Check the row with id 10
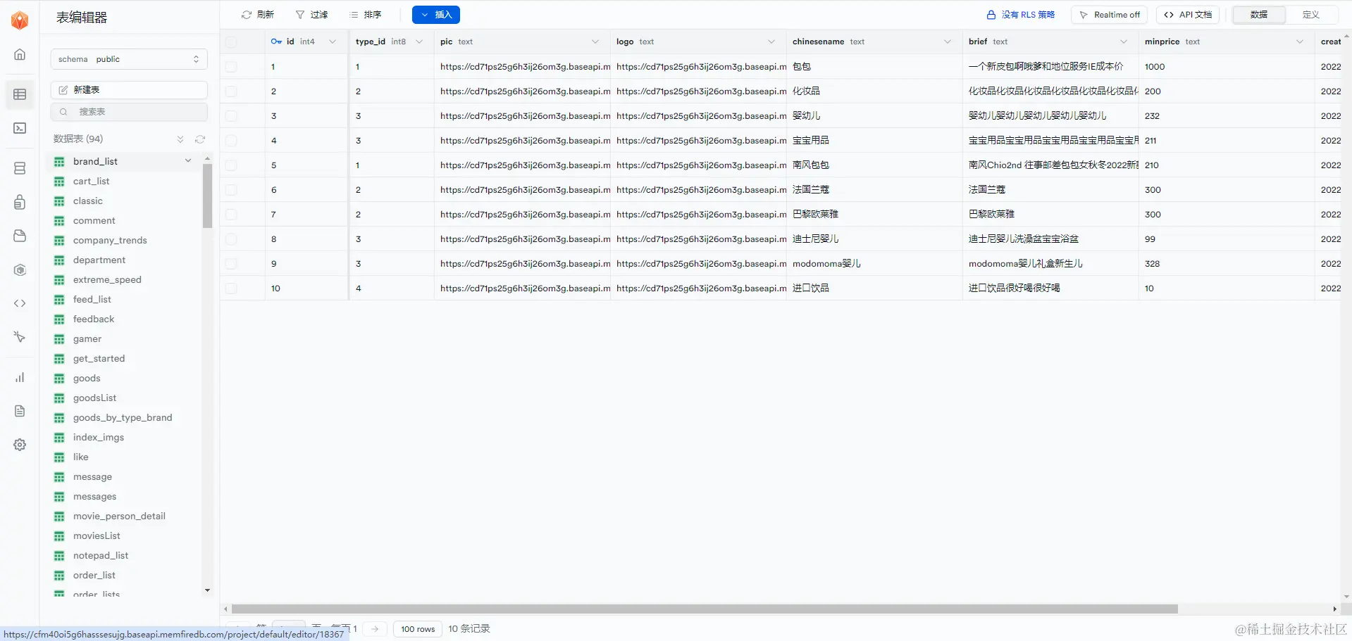The height and width of the screenshot is (641, 1352). [x=231, y=288]
